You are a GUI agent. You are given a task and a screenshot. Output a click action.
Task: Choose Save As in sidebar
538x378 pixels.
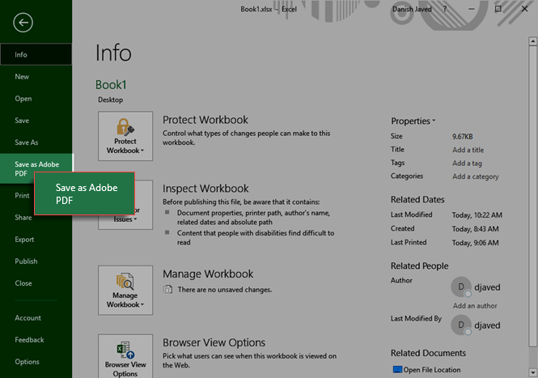click(x=26, y=142)
